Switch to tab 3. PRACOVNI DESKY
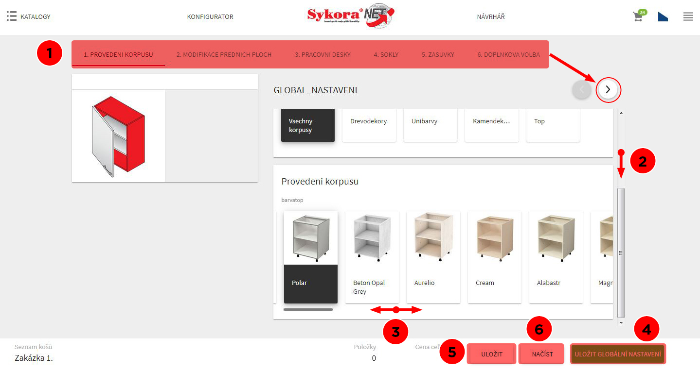 click(x=323, y=54)
